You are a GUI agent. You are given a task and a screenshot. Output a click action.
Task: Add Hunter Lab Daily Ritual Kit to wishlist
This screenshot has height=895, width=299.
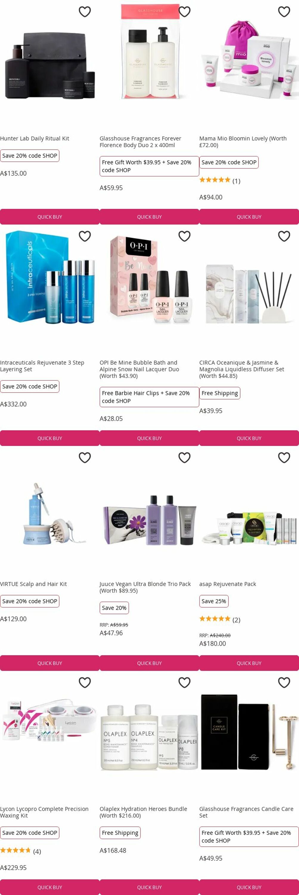85,11
